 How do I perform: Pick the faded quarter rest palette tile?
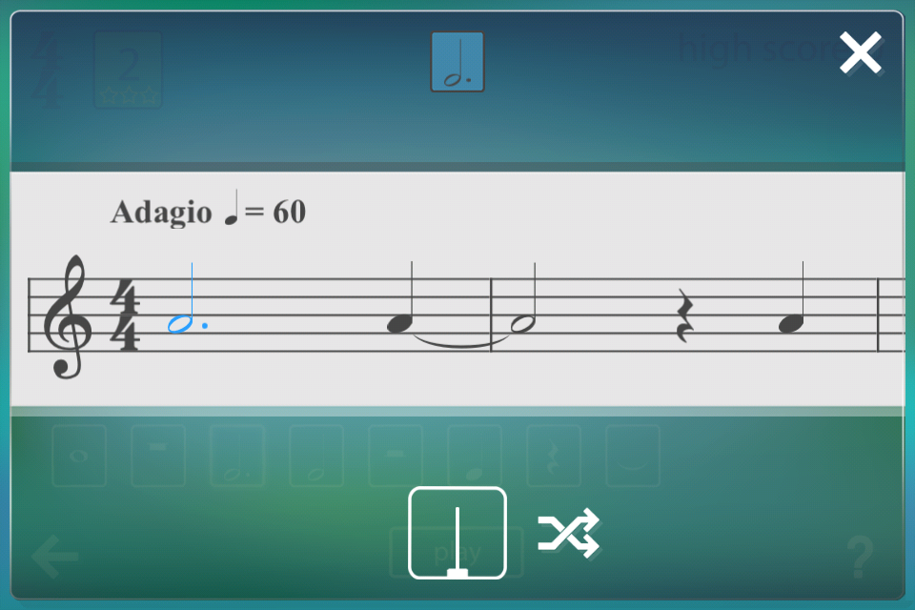[x=554, y=456]
